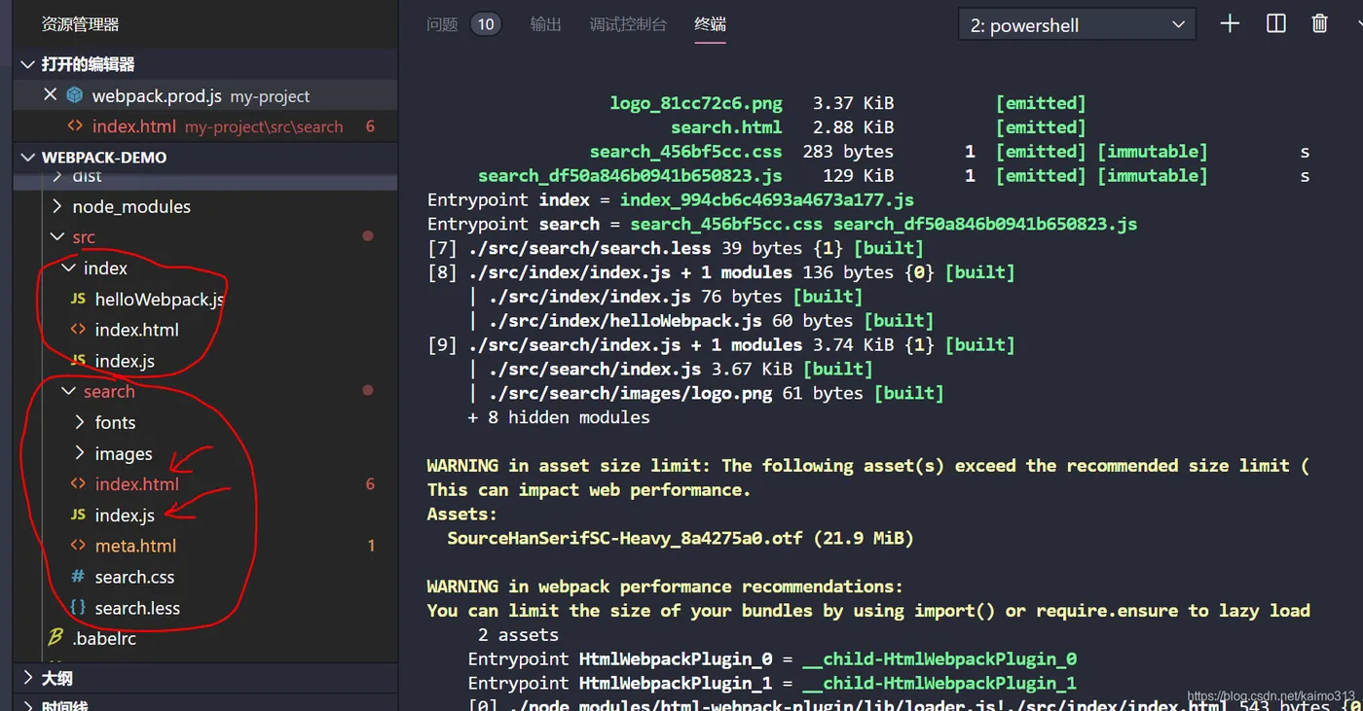Viewport: 1363px width, 711px height.
Task: Open index.html in the search folder
Action: [137, 484]
